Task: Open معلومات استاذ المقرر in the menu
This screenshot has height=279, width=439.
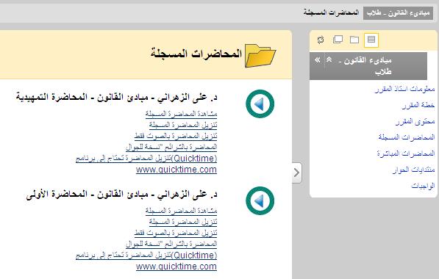Action: point(405,89)
